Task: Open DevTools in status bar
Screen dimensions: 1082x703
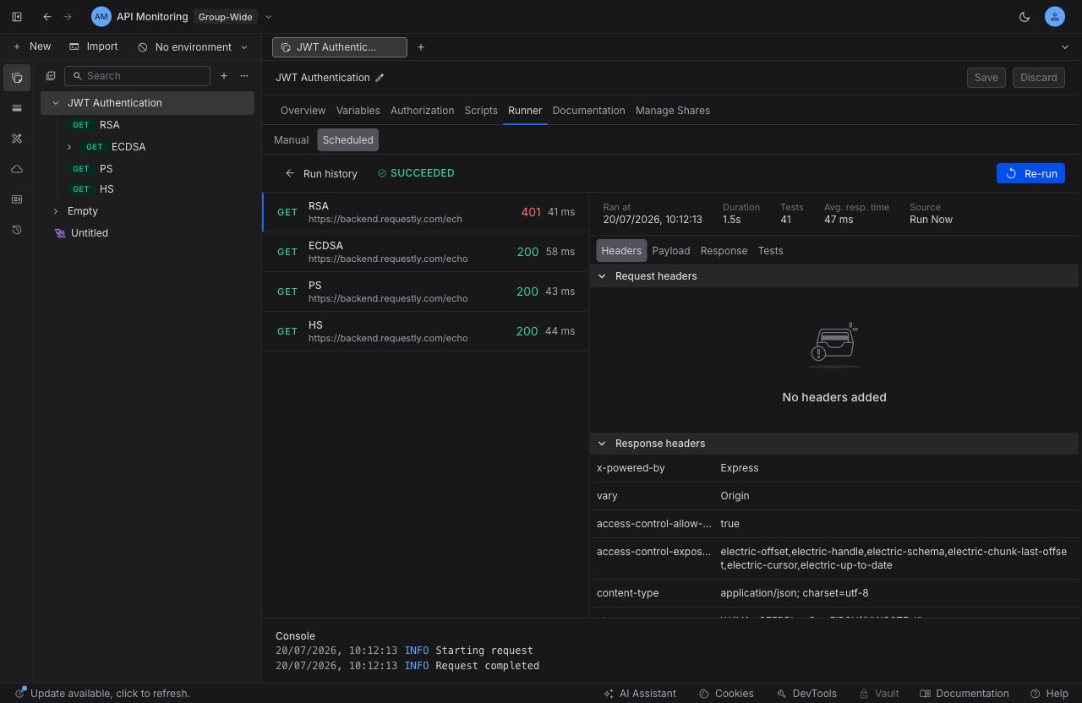Action: click(x=806, y=694)
